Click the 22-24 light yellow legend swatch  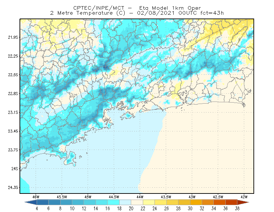click(149, 202)
